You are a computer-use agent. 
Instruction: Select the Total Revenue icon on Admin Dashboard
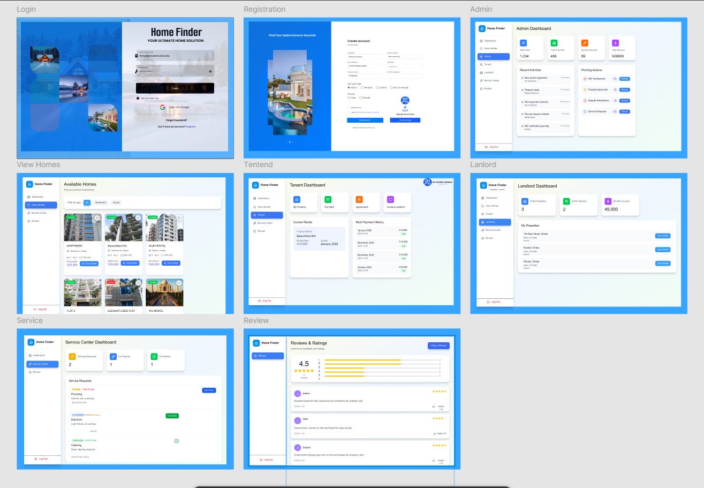[615, 42]
